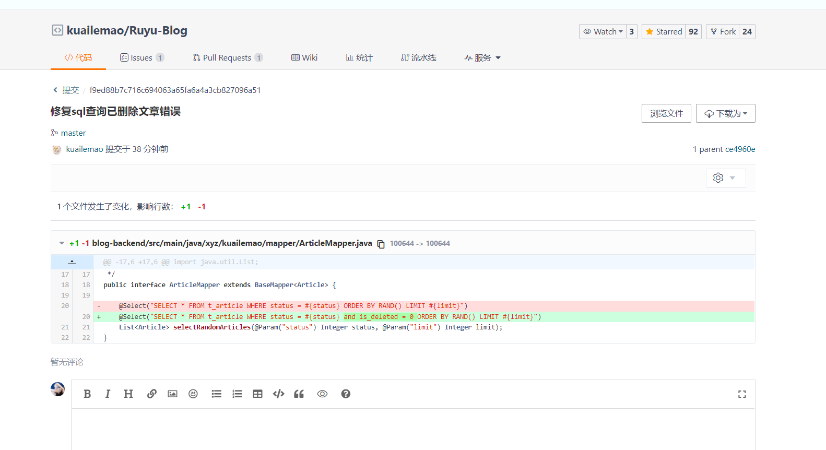Toggle comment preview with the eye icon
826x450 pixels.
point(322,394)
